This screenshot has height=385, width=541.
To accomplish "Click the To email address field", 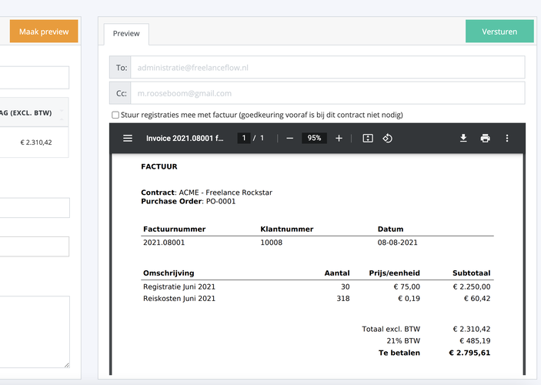I will 327,68.
